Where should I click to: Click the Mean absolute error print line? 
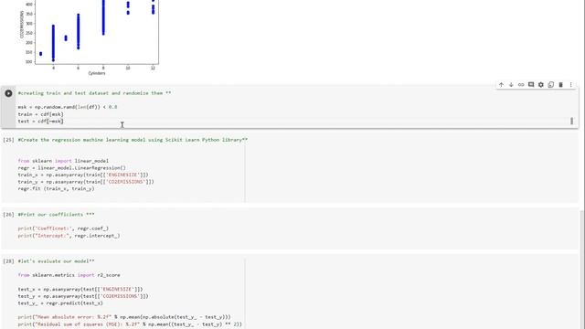124,317
